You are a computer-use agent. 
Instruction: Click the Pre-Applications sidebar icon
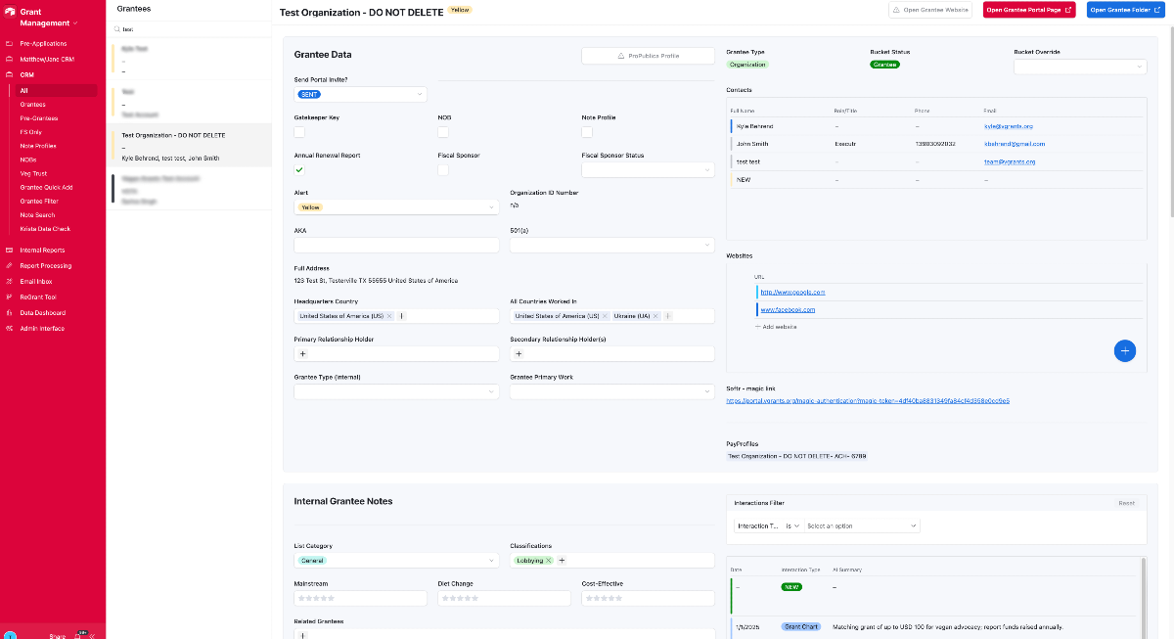point(10,44)
